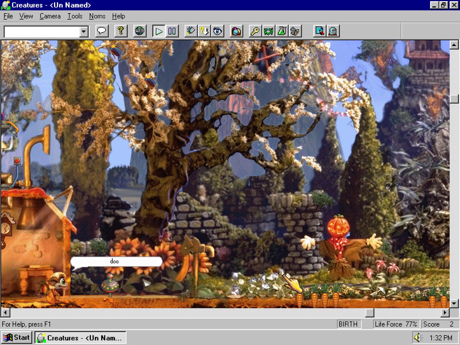Click the monitor with red pointer icon
This screenshot has width=460, height=345.
319,31
